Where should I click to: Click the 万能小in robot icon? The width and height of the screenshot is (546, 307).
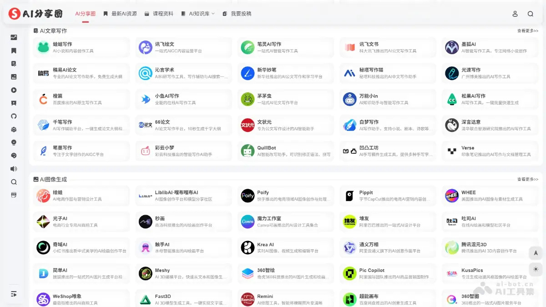coord(350,99)
